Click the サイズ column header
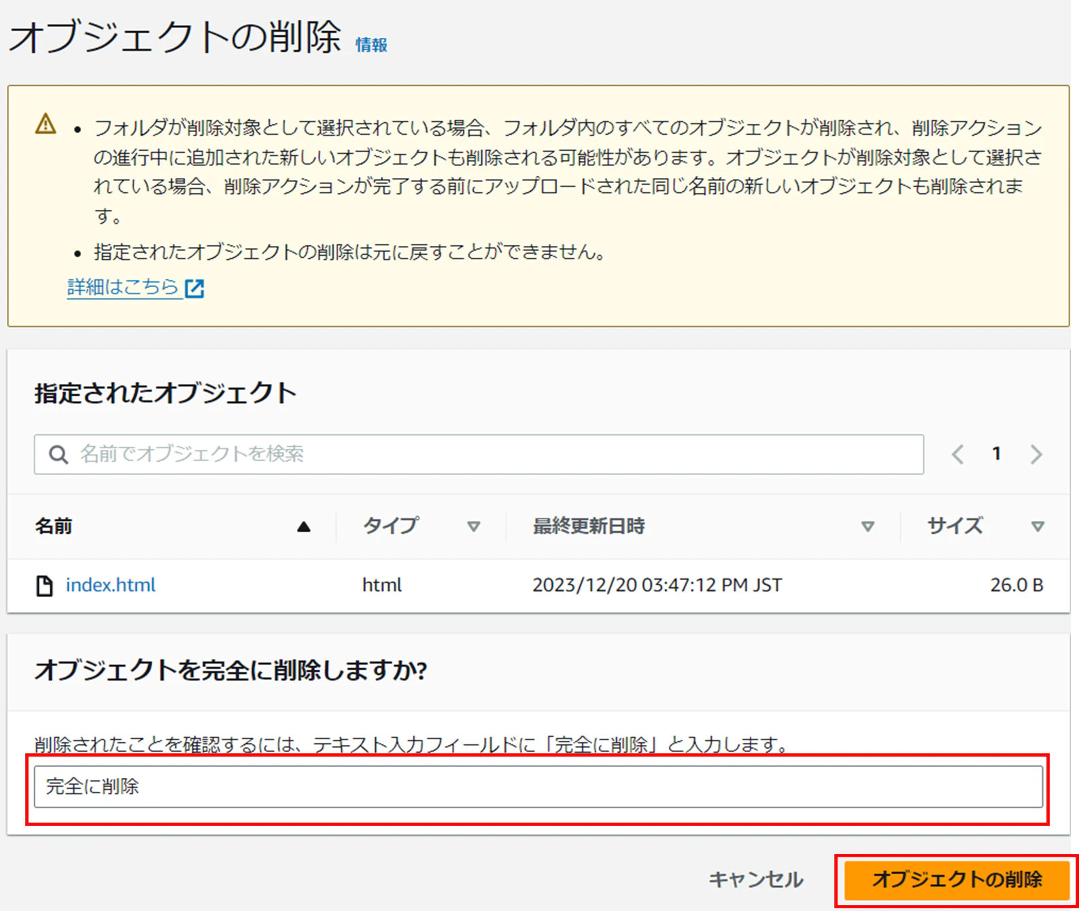 pos(955,526)
